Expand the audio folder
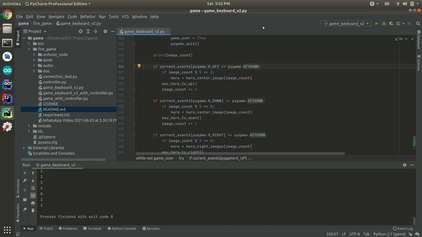Image resolution: width=422 pixels, height=237 pixels. click(x=34, y=66)
